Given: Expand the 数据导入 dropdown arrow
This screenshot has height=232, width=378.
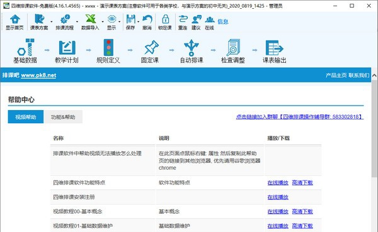Looking at the screenshot, I should point(103,21).
